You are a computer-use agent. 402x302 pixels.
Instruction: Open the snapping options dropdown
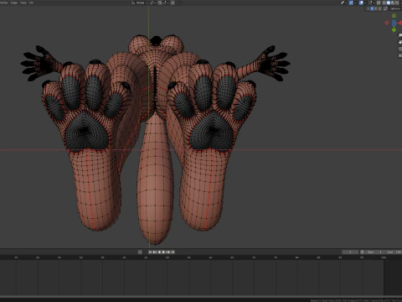point(166,3)
